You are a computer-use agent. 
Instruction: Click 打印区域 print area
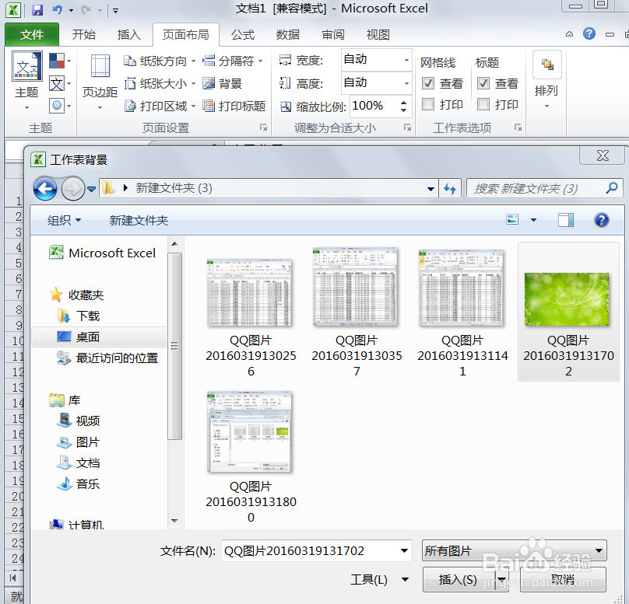160,106
